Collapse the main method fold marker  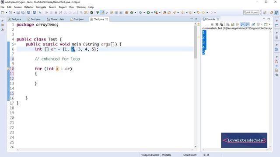[15, 44]
